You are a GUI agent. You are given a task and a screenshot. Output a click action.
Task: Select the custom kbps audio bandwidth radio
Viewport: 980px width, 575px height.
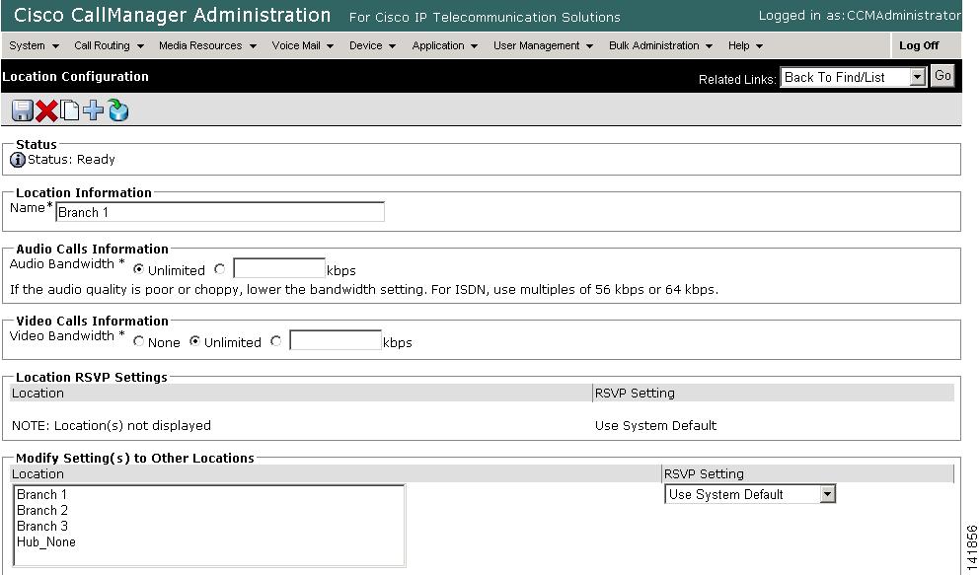click(219, 269)
